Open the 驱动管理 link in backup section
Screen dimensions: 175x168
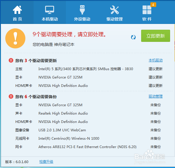click(155, 96)
